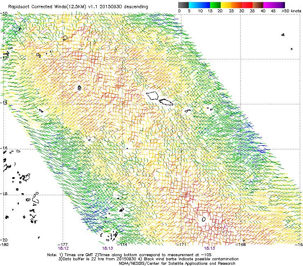Click the '-14' latitude label
The width and height of the screenshot is (303, 266).
coord(4,103)
